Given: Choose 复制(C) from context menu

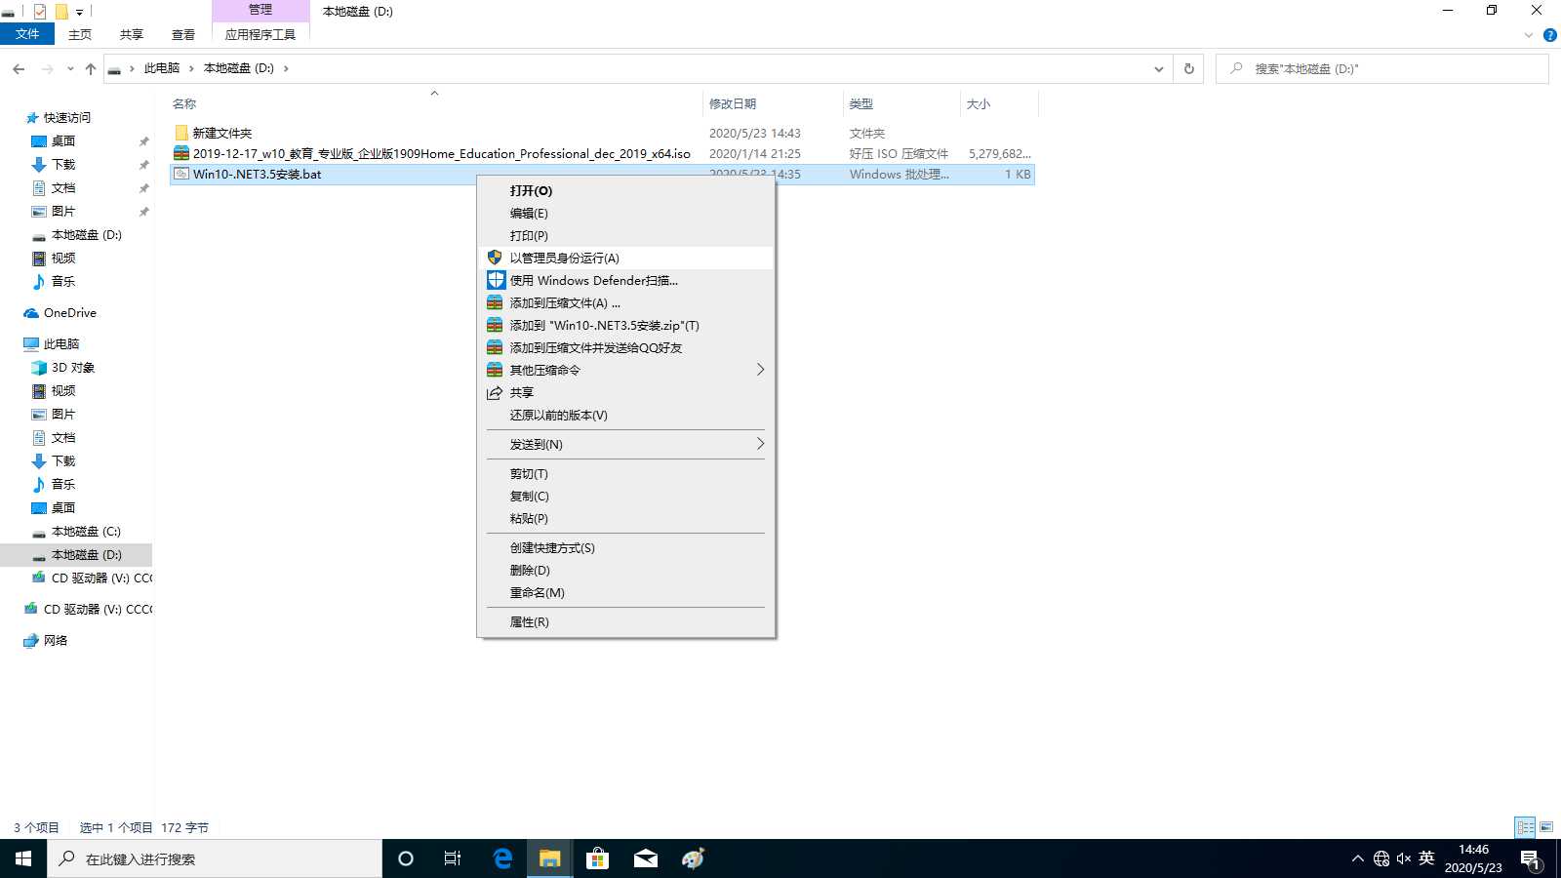Looking at the screenshot, I should tap(625, 496).
